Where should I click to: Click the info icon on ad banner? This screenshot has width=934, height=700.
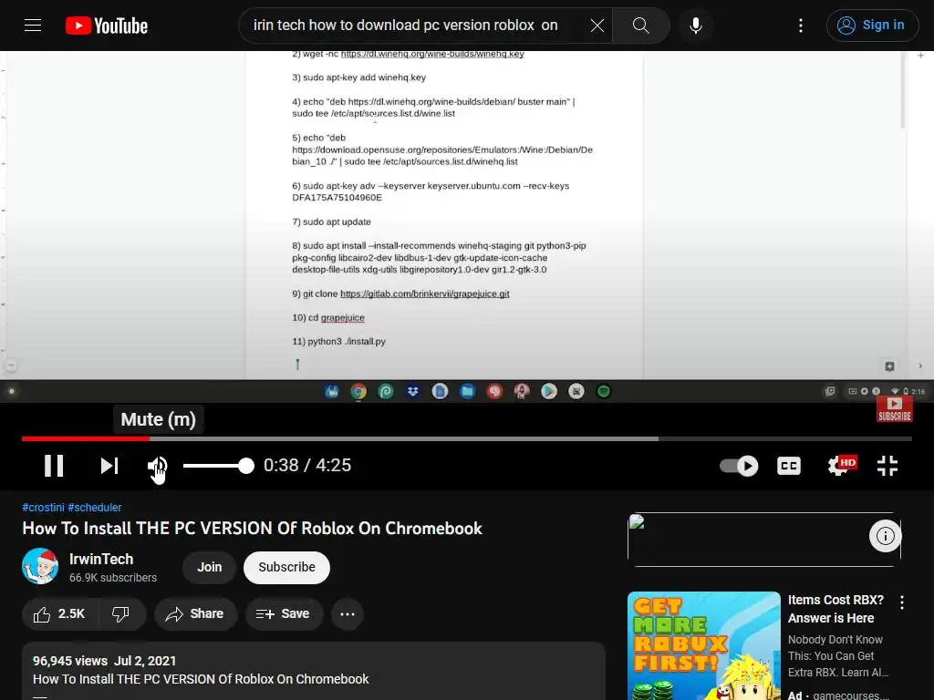(885, 536)
